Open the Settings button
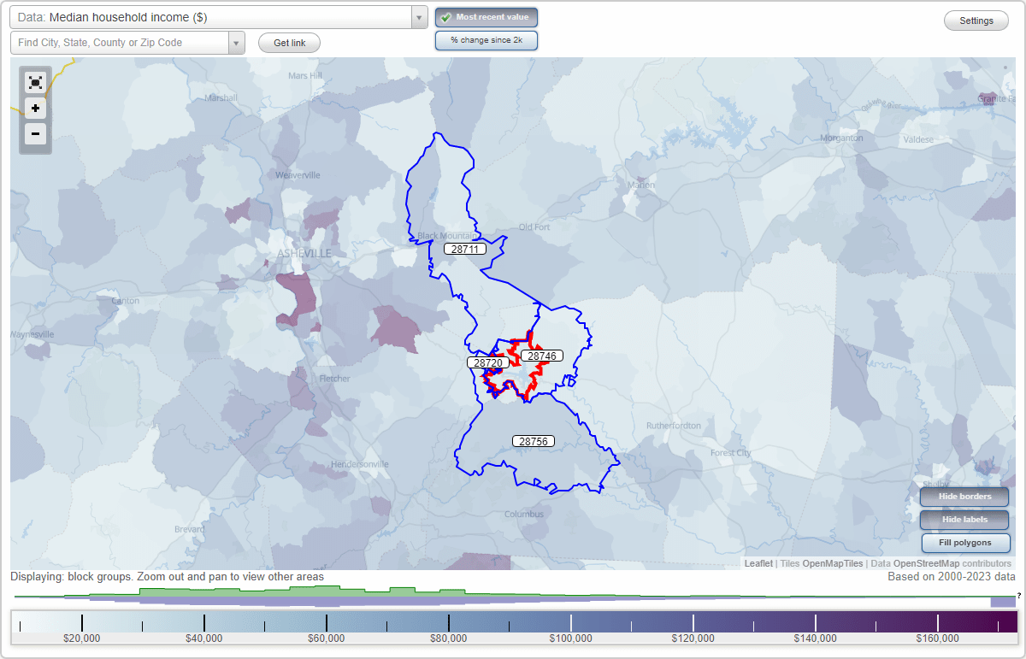The image size is (1026, 659). click(x=976, y=21)
